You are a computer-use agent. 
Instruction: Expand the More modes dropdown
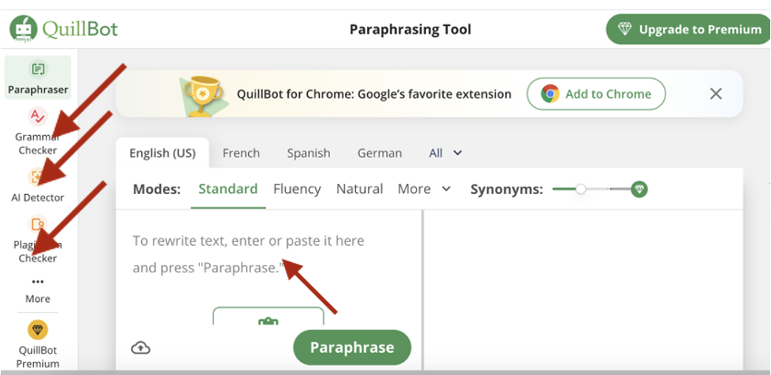click(425, 189)
